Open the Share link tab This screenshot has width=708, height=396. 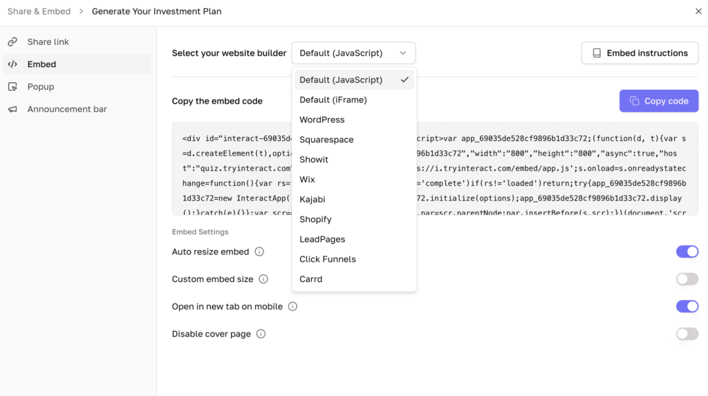(x=77, y=42)
